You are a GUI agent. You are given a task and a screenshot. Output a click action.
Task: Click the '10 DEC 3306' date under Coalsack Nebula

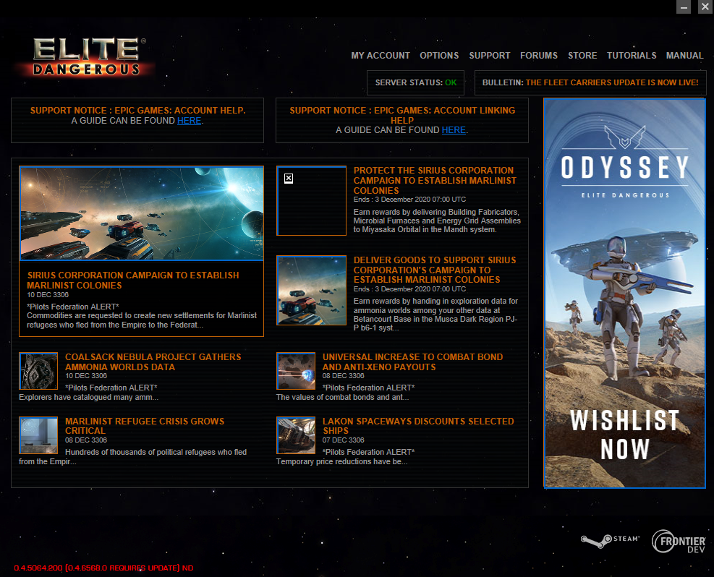click(86, 376)
